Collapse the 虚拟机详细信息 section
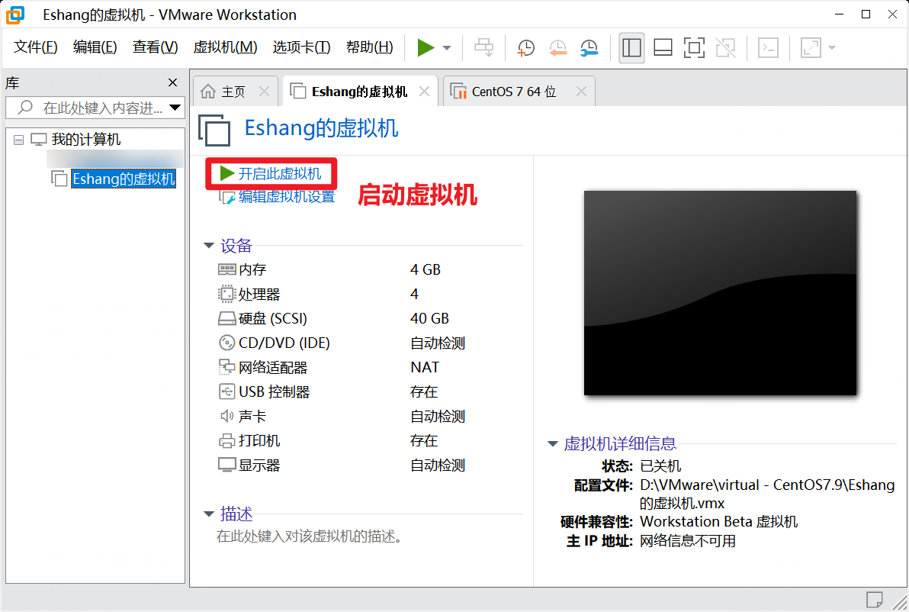Image resolution: width=909 pixels, height=612 pixels. pyautogui.click(x=552, y=444)
